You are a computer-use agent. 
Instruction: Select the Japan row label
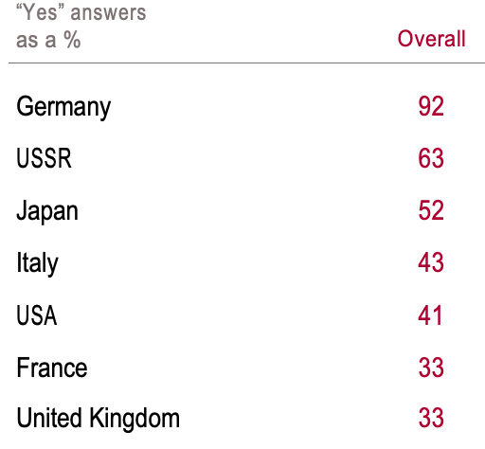coord(47,211)
